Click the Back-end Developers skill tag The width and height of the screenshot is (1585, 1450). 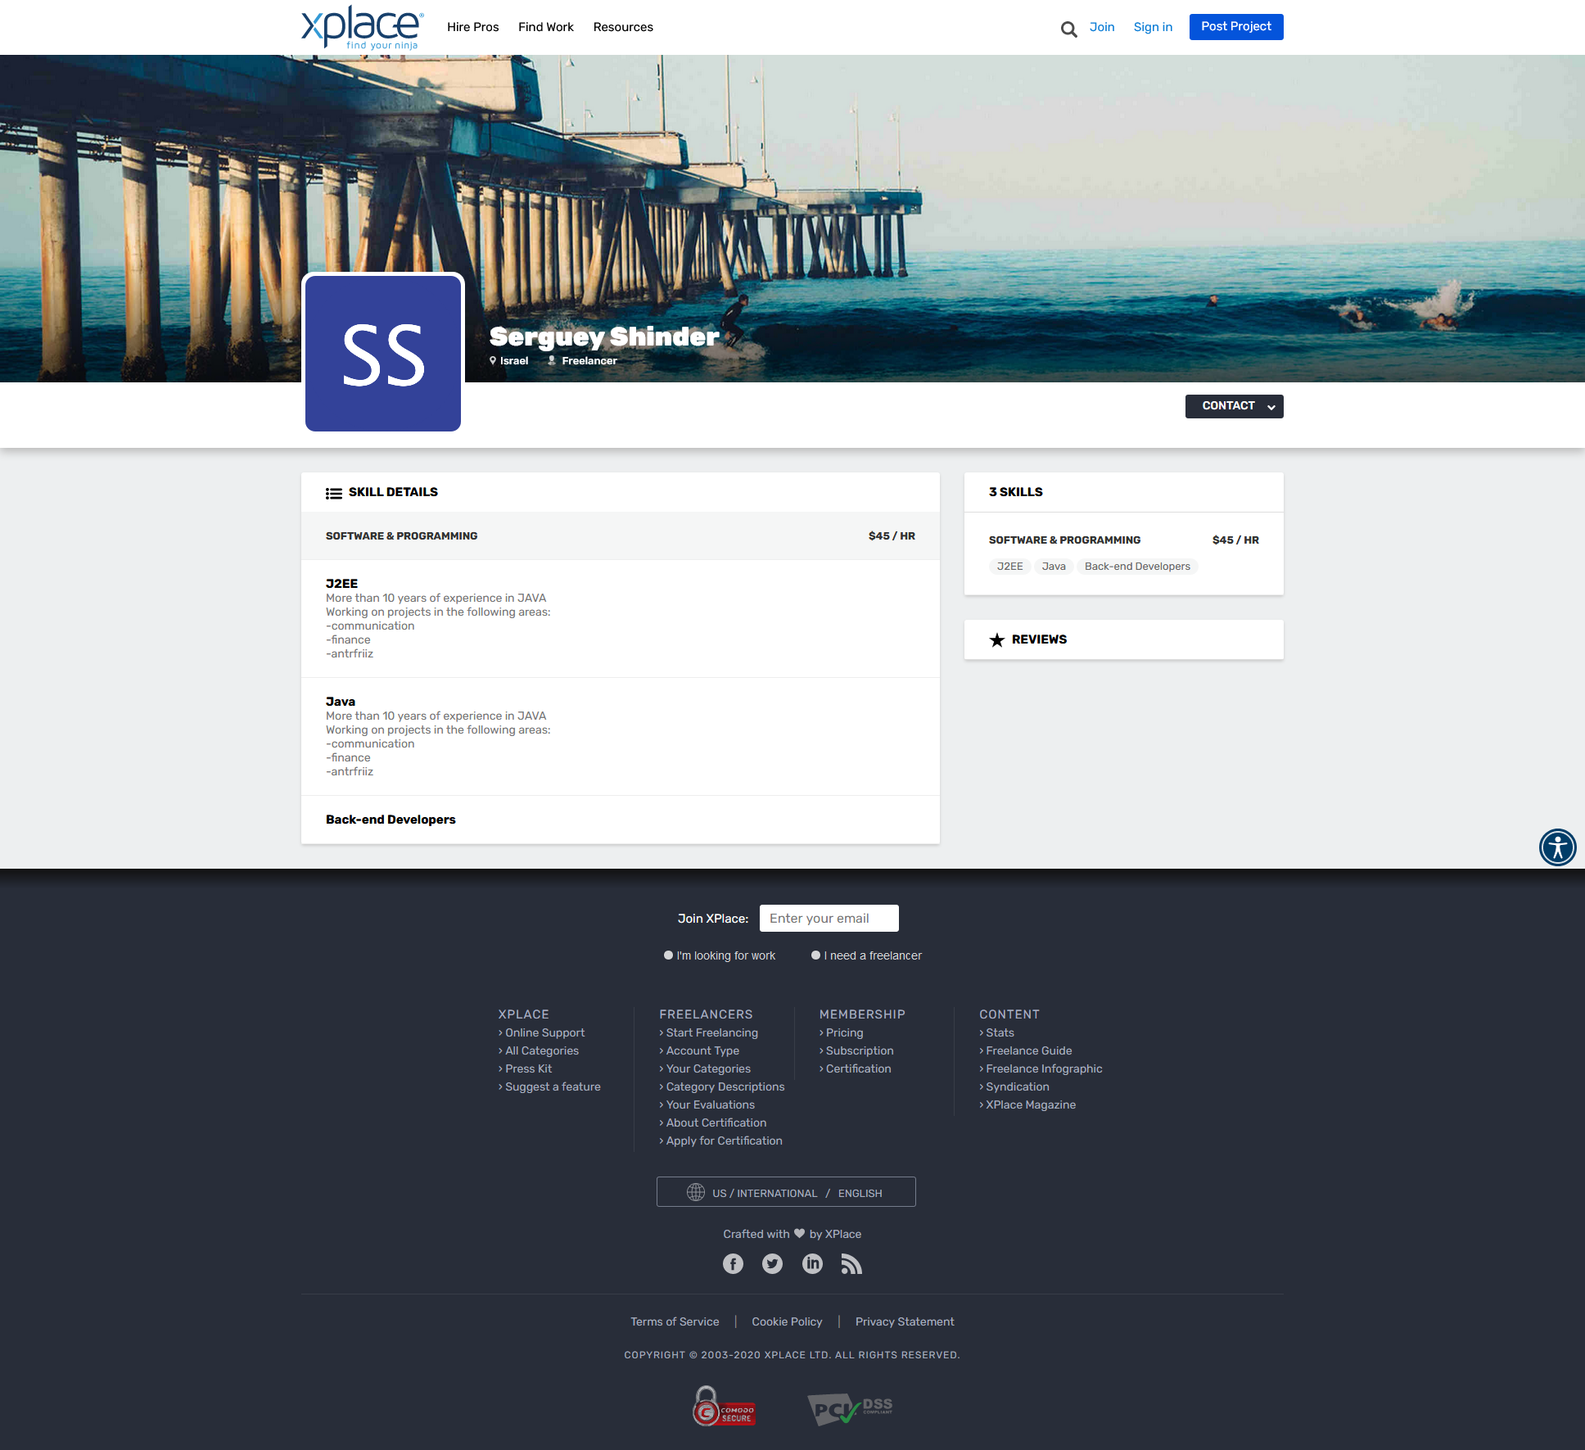pyautogui.click(x=1136, y=567)
